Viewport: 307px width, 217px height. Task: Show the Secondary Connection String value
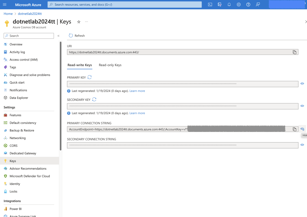click(302, 145)
